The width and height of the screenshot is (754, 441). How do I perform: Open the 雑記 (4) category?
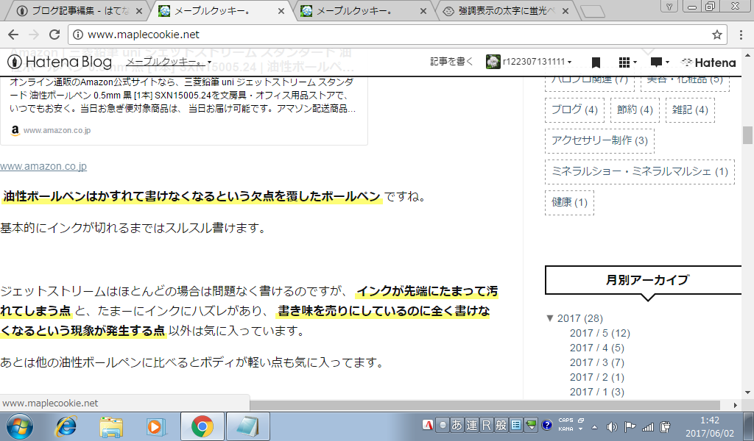pyautogui.click(x=690, y=110)
